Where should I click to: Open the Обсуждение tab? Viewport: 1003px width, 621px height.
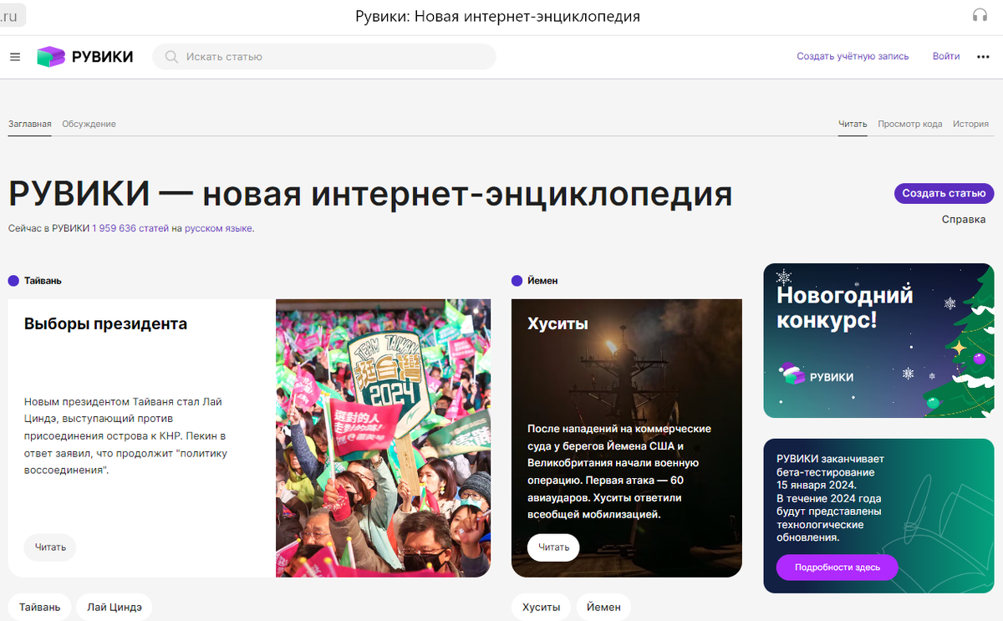point(89,124)
